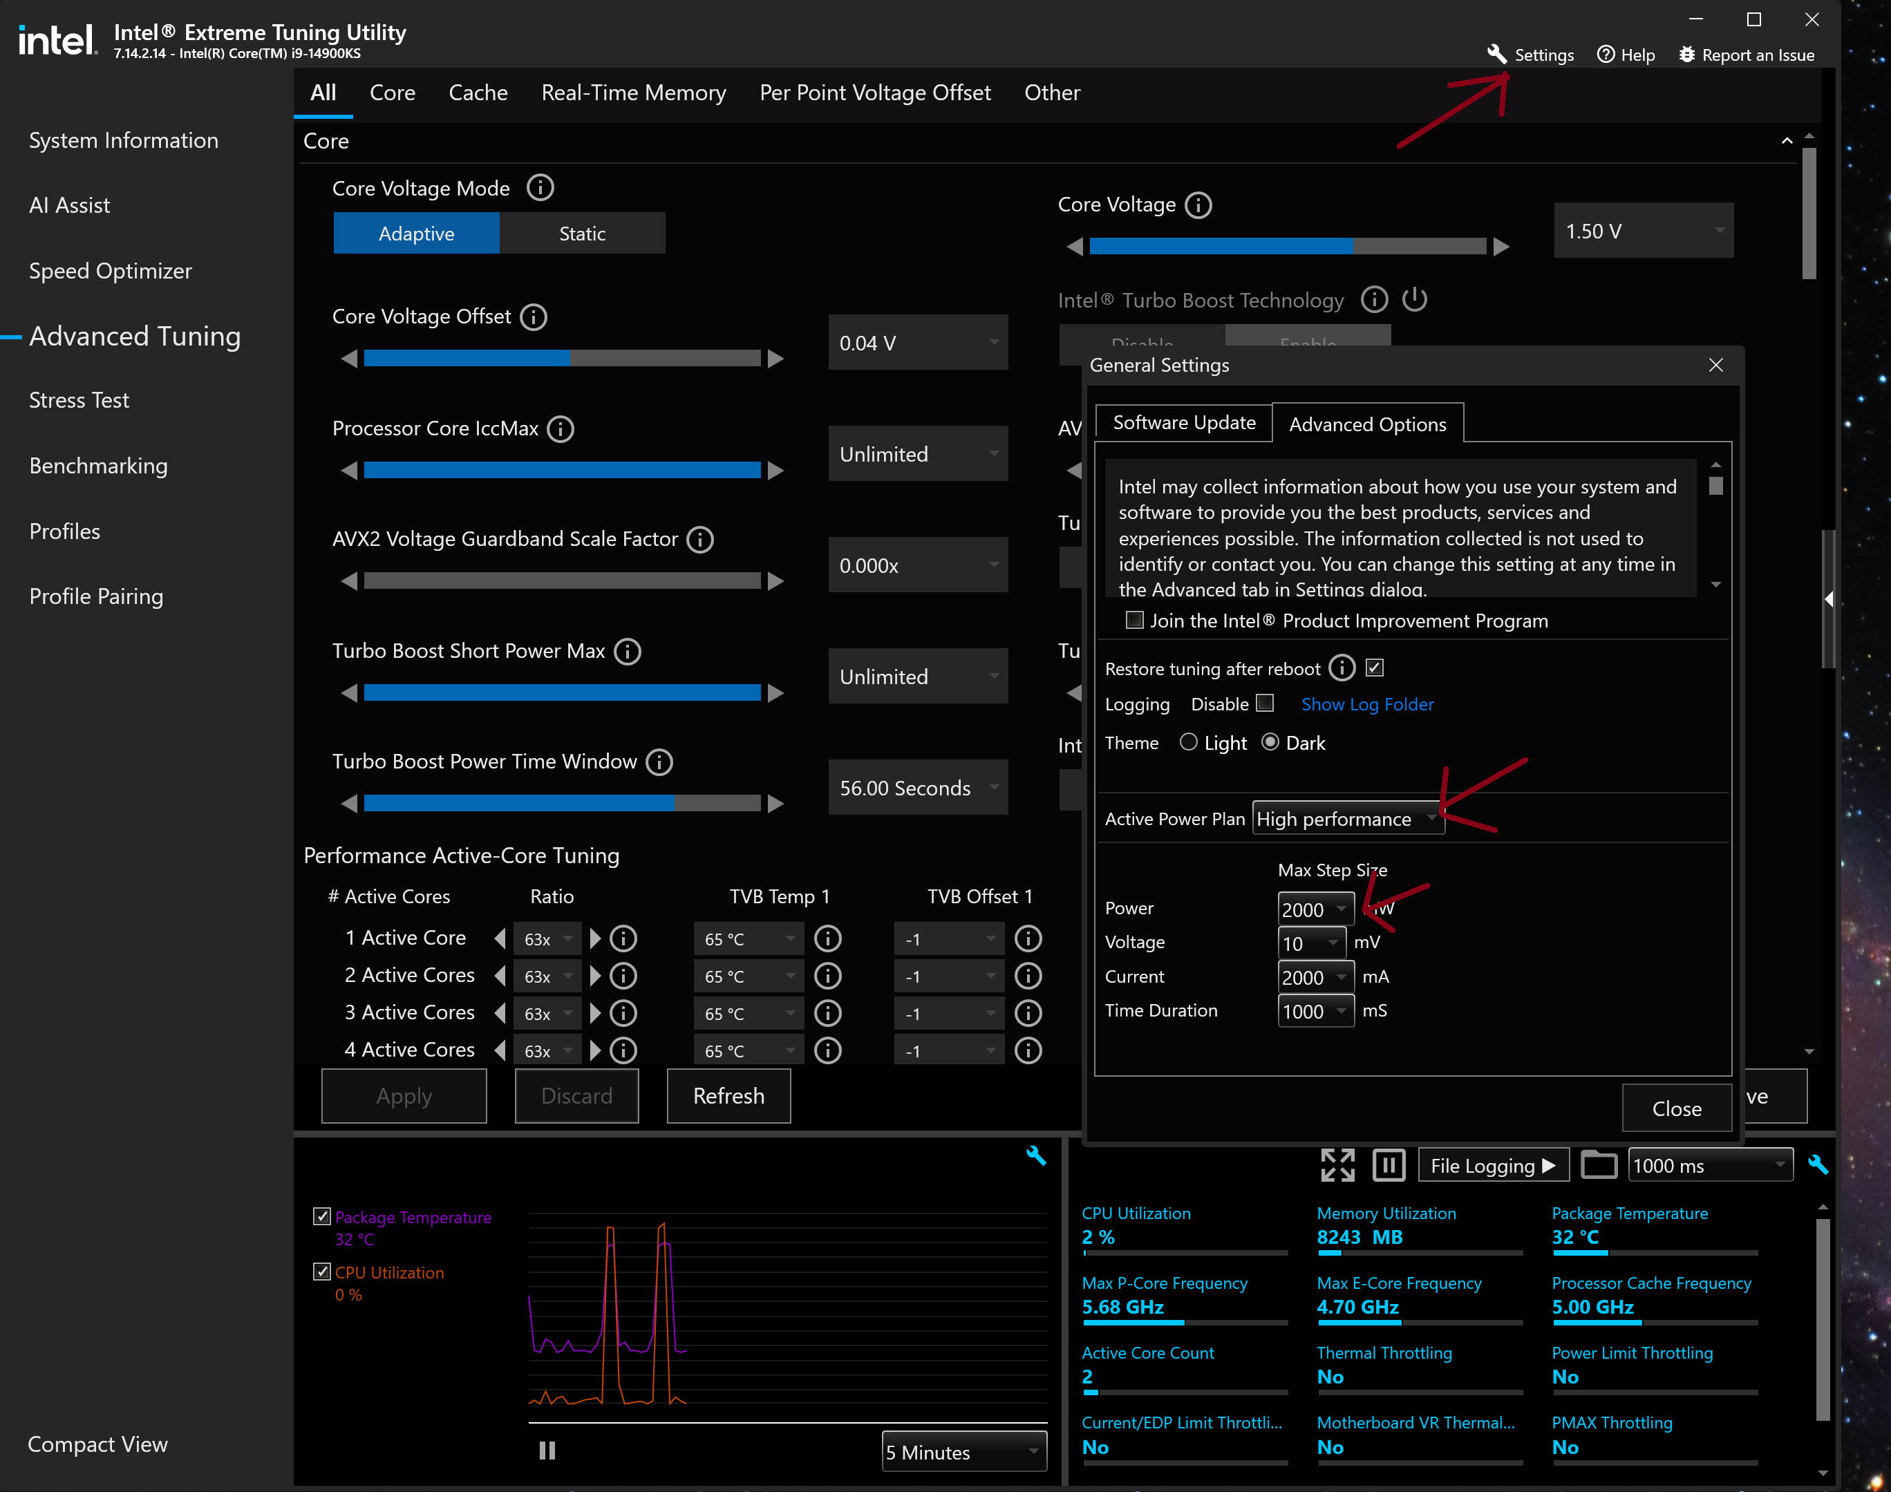Open the Core Voltage Offset 0.04 V dropdown
The height and width of the screenshot is (1492, 1891).
pos(918,343)
